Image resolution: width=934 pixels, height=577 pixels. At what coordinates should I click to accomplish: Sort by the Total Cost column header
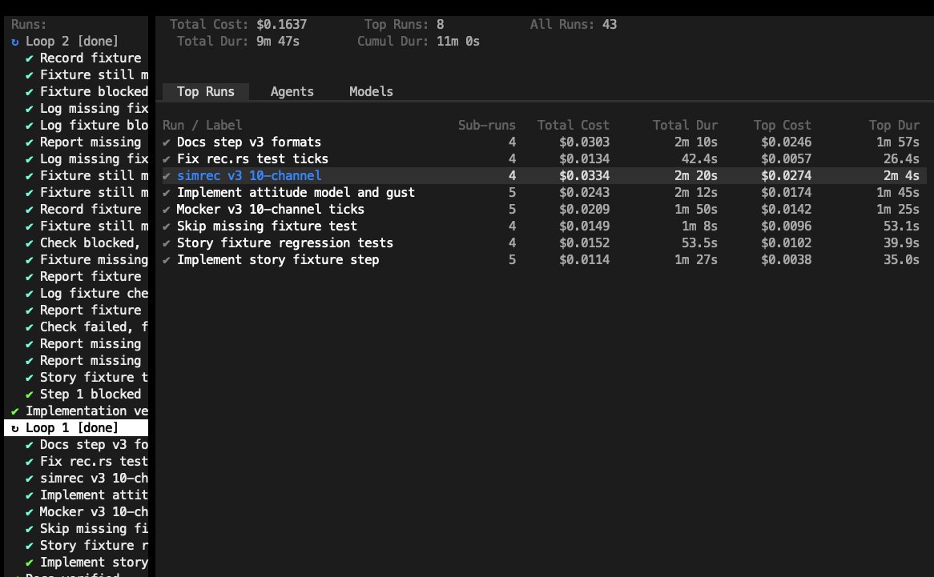[x=573, y=125]
